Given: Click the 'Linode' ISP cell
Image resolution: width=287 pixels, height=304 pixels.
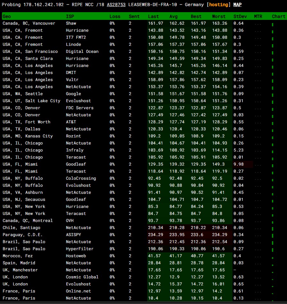Looking at the screenshot, I should (73, 45).
